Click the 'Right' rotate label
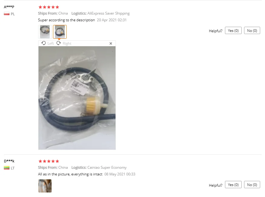Screen dimensions: 265x197 pos(67,43)
